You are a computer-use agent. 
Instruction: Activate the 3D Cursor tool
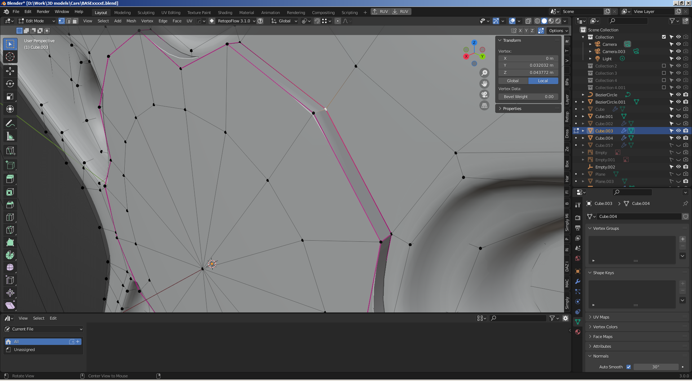10,57
